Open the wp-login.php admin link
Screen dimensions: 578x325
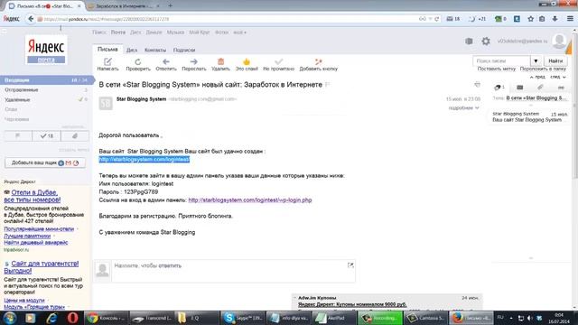pyautogui.click(x=250, y=200)
